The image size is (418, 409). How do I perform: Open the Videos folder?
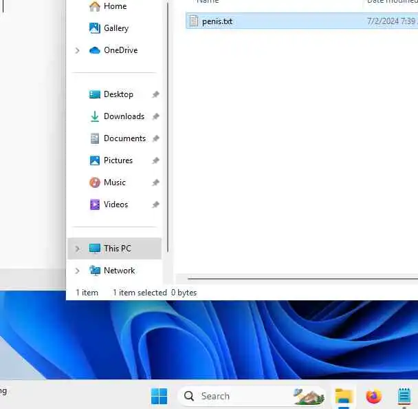tap(115, 204)
